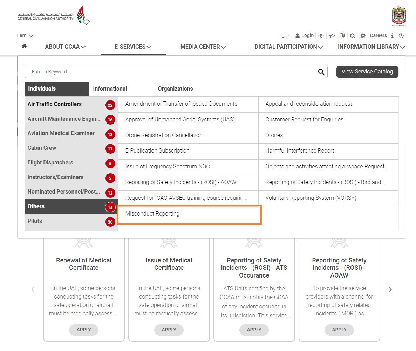Open the Drones service
The width and height of the screenshot is (416, 351).
(328, 135)
